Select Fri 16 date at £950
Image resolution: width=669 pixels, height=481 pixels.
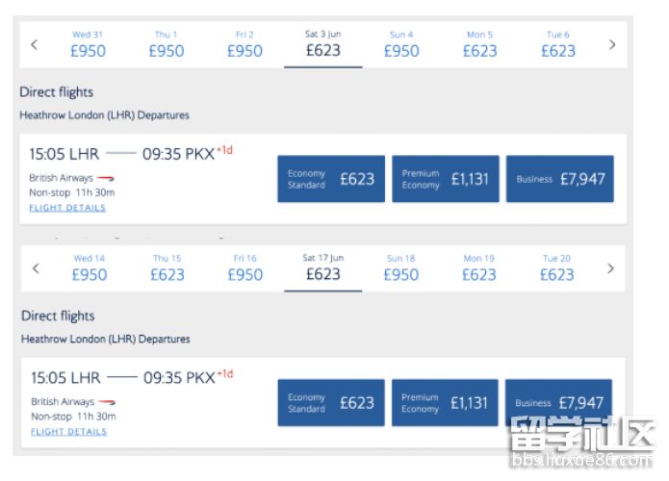[x=244, y=268]
